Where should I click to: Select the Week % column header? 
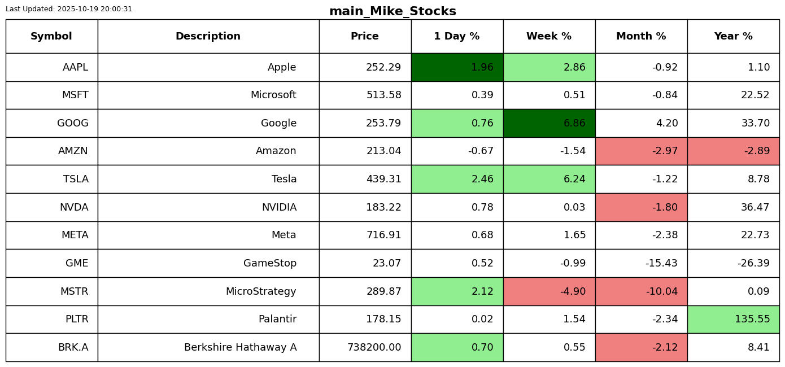coord(549,37)
